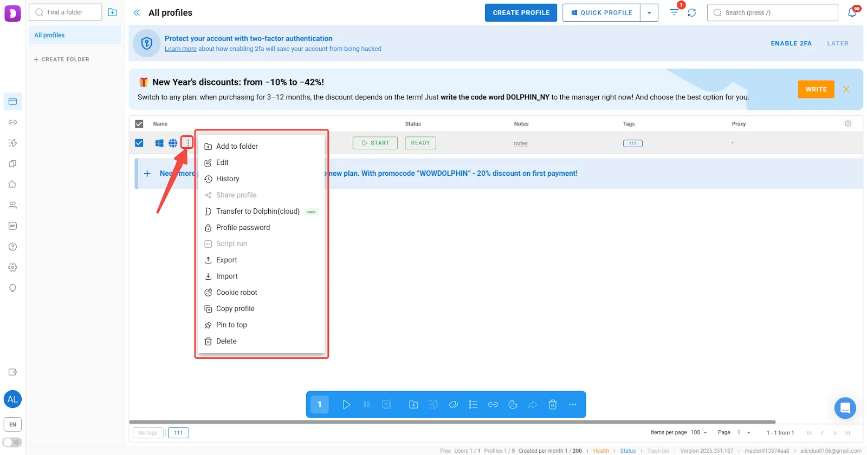Click the refresh profiles icon
This screenshot has height=455, width=867.
tap(692, 12)
